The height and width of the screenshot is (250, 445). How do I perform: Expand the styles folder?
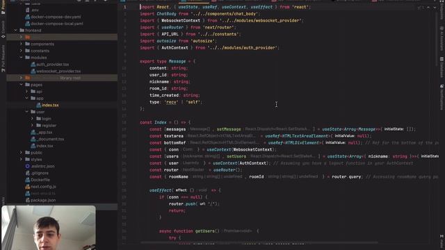tap(21, 159)
